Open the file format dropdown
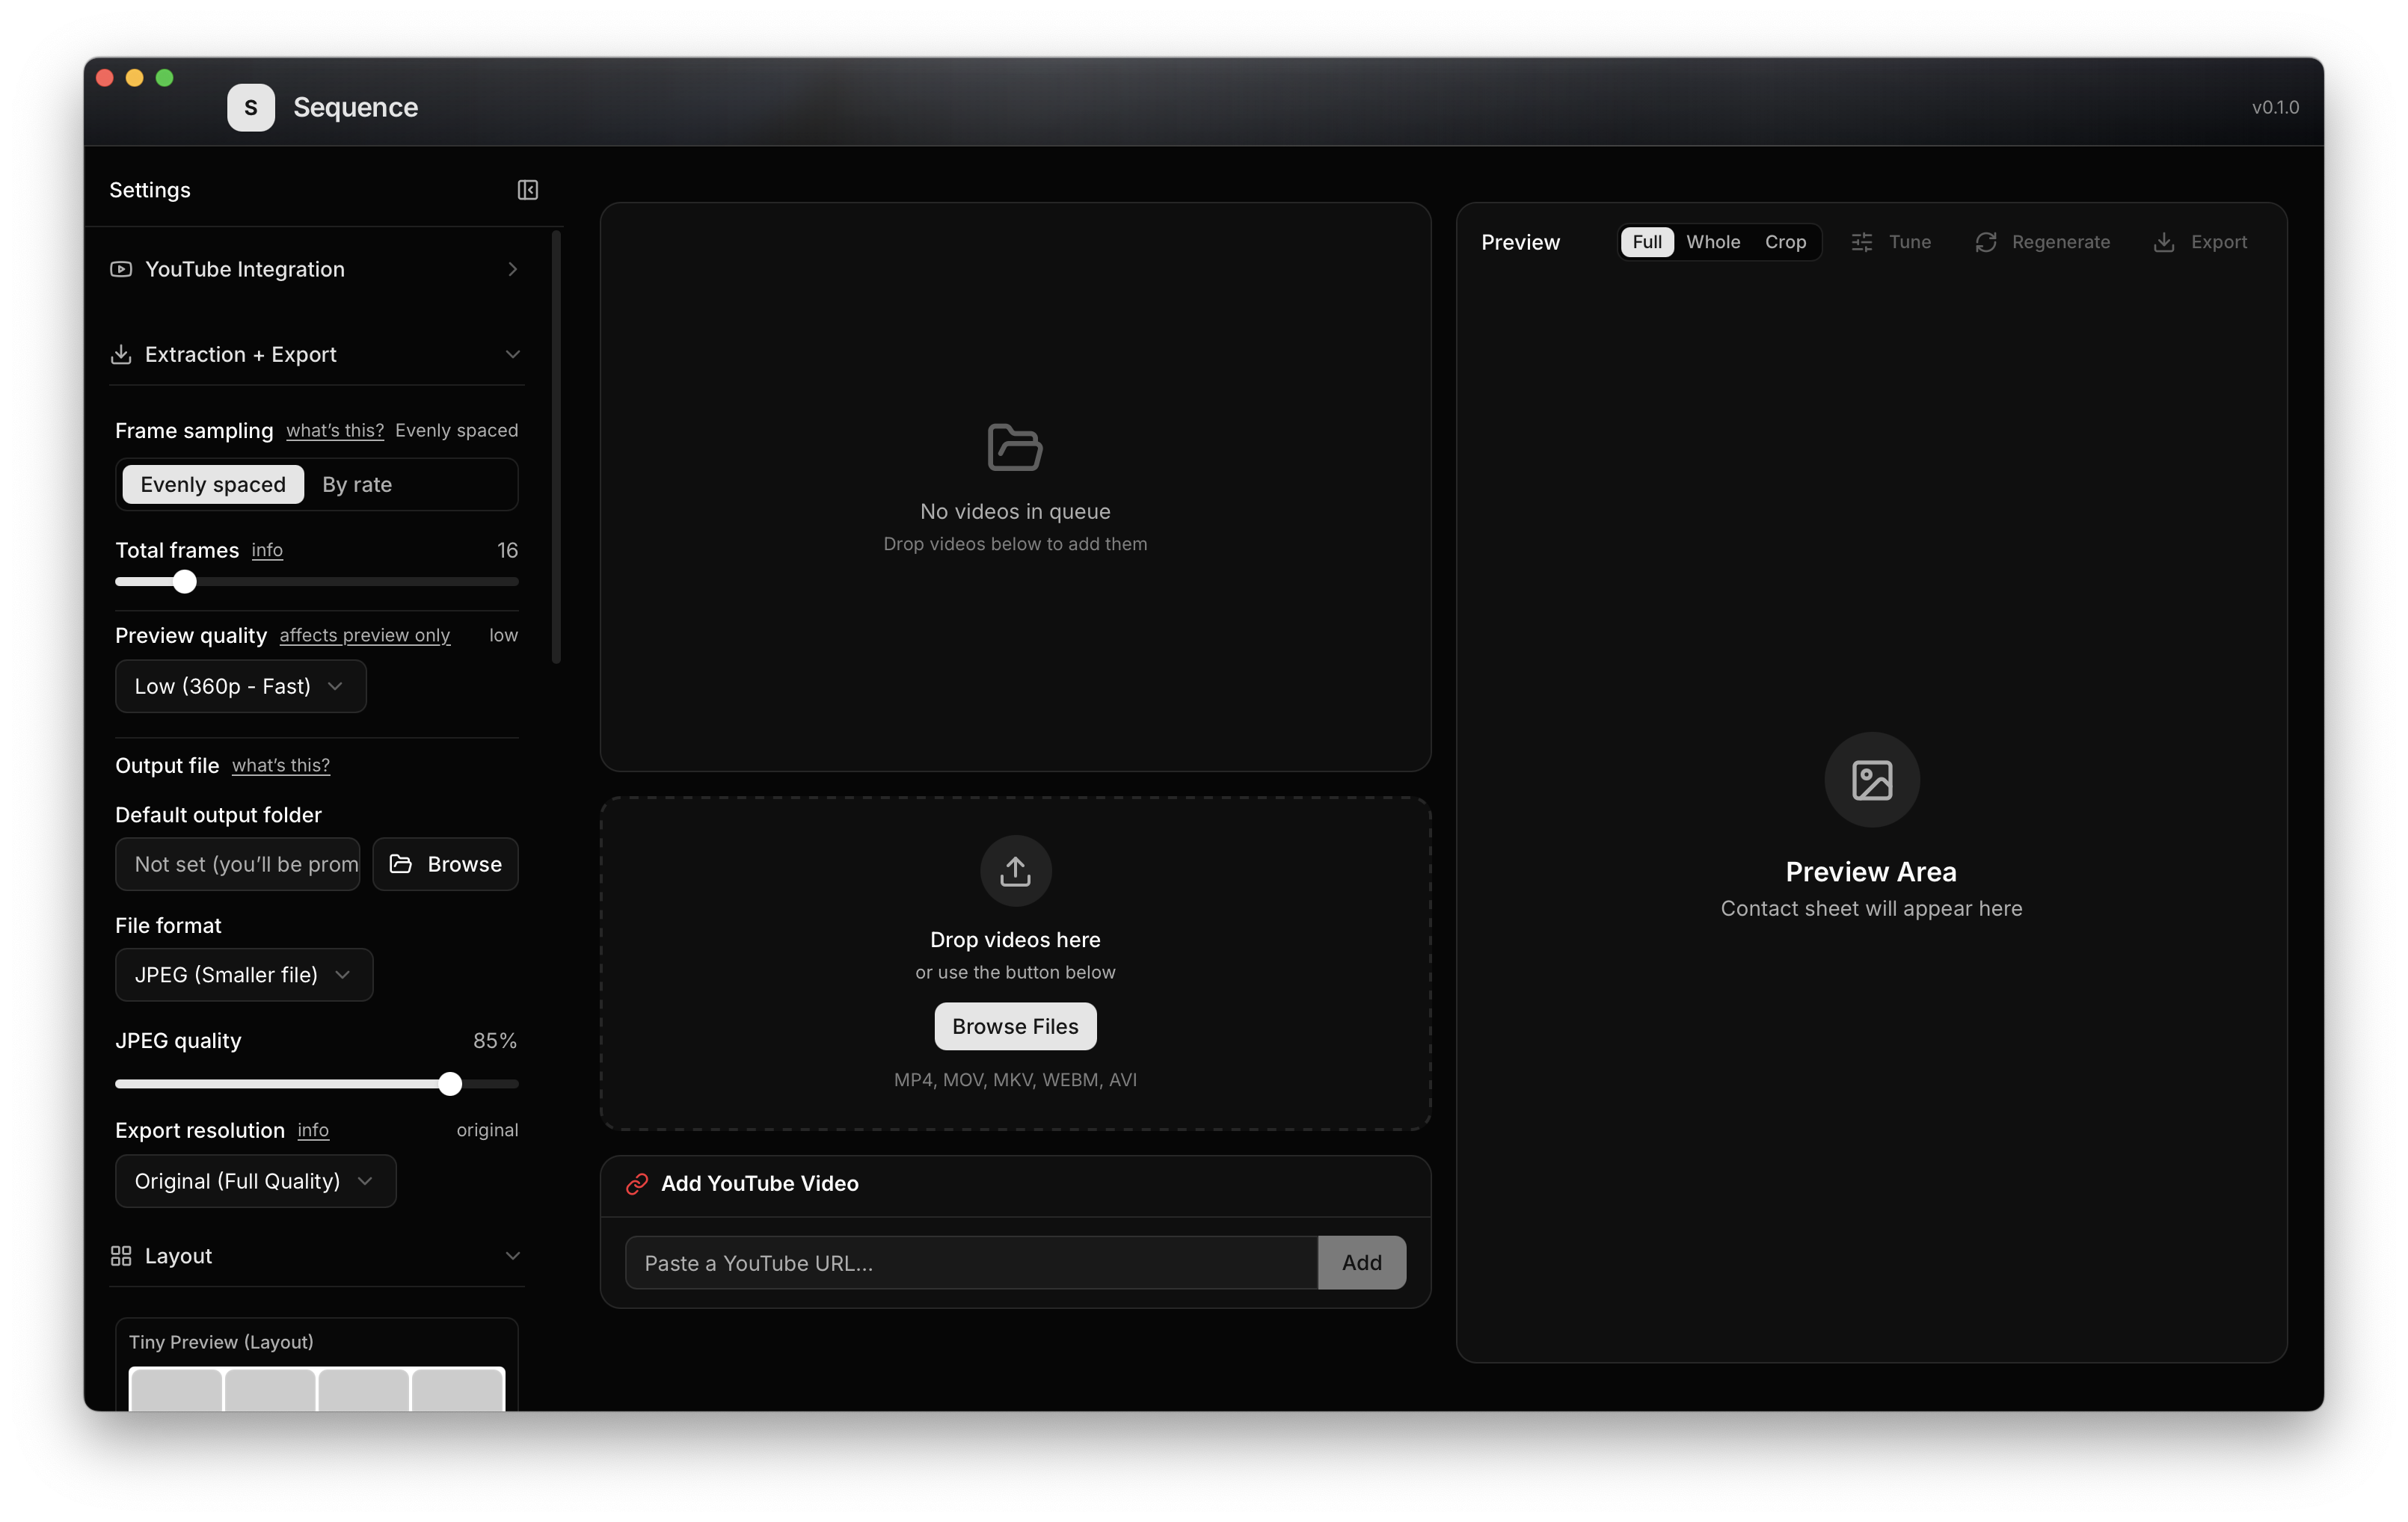The image size is (2408, 1522). point(243,974)
